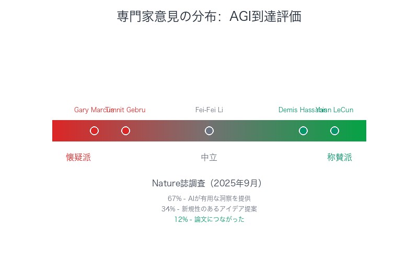Click Gary Marcus's marker circle

[x=94, y=130]
